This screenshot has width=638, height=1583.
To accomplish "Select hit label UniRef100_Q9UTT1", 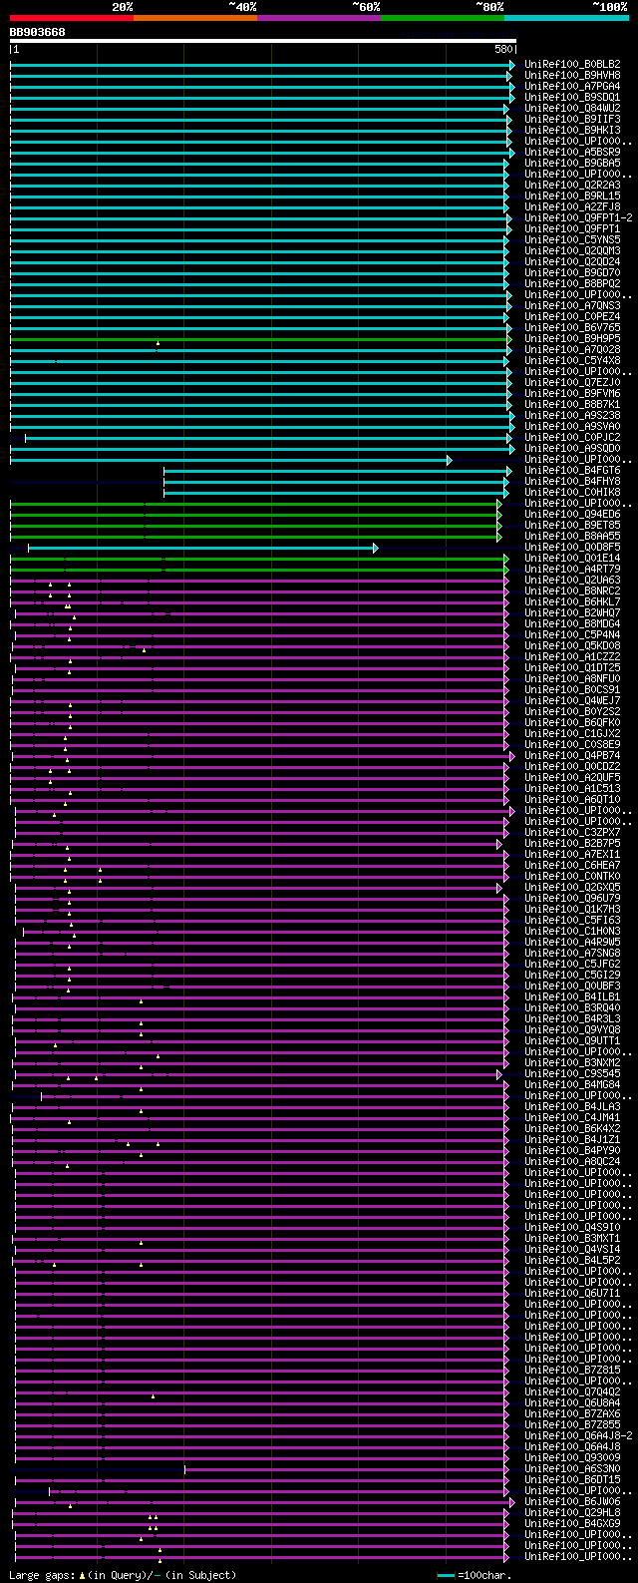I will (x=572, y=1040).
